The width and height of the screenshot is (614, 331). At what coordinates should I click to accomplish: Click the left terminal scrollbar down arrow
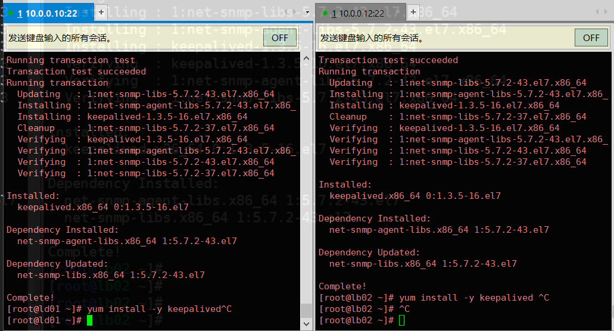(x=307, y=324)
